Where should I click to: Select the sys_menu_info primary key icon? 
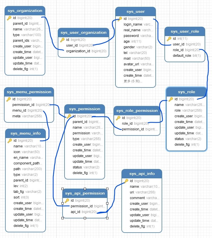pyautogui.click(x=10, y=141)
